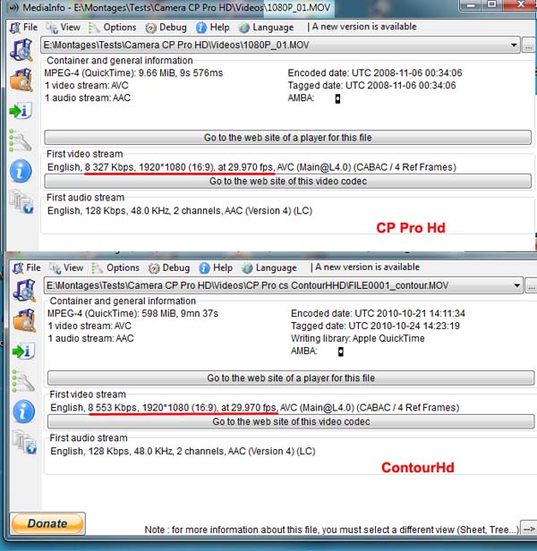Click MediaInfo title bar app icon
This screenshot has width=537, height=551.
coord(13,7)
